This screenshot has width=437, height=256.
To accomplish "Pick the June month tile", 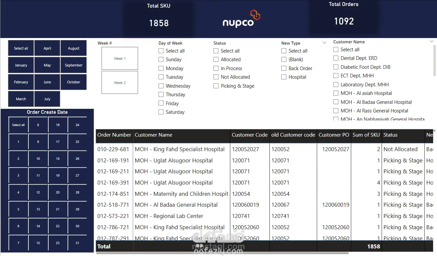I will point(47,82).
